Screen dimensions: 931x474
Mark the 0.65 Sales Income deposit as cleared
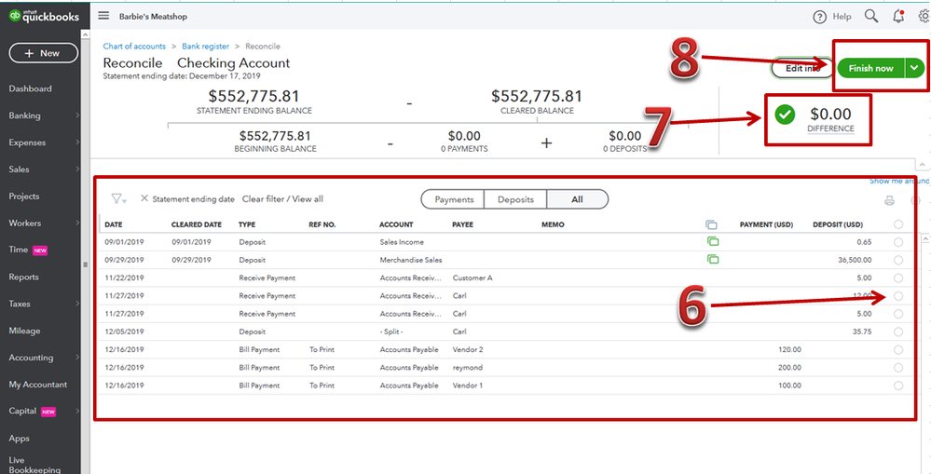point(898,242)
